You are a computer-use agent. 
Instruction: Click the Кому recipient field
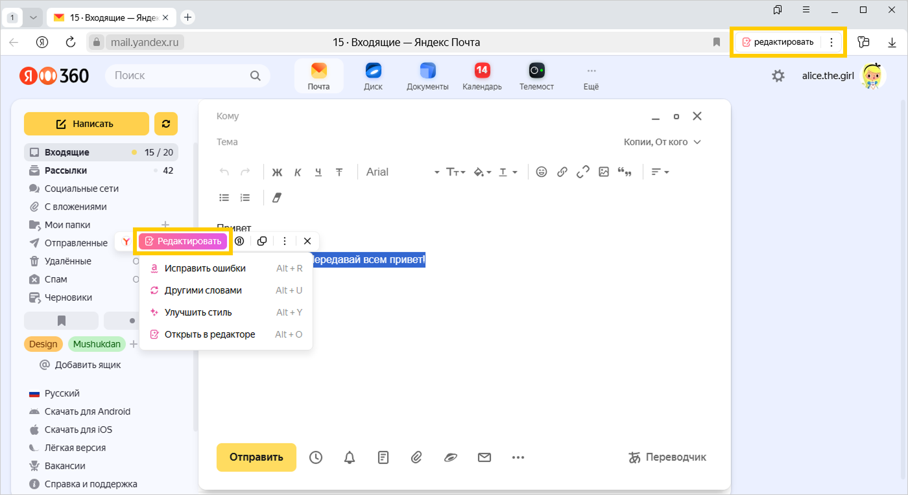point(422,117)
